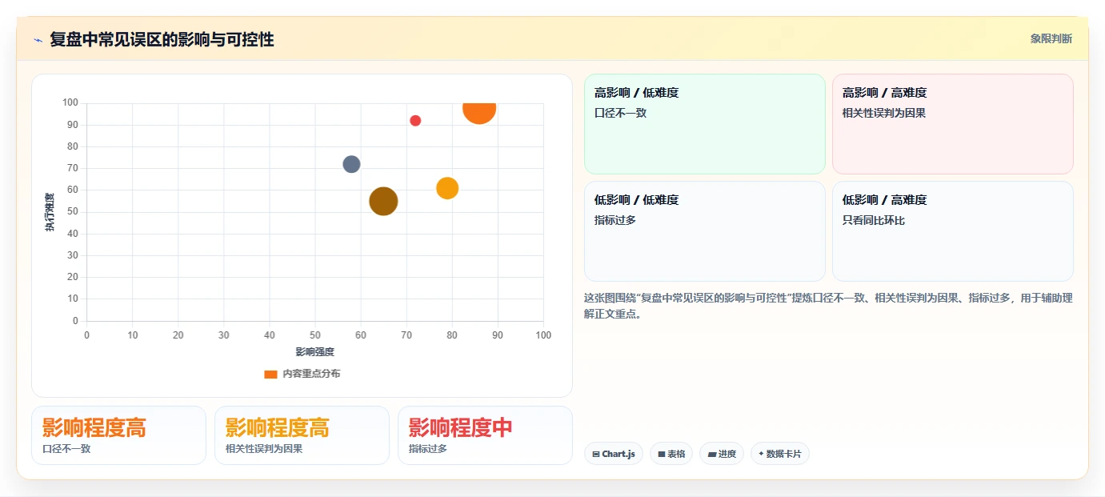Click the 影响强度 x-axis title
Viewport: 1105px width, 497px height.
pos(314,351)
